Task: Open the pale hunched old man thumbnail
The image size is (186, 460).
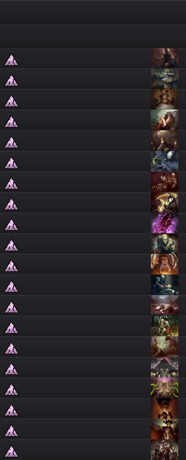Action: [x=165, y=244]
